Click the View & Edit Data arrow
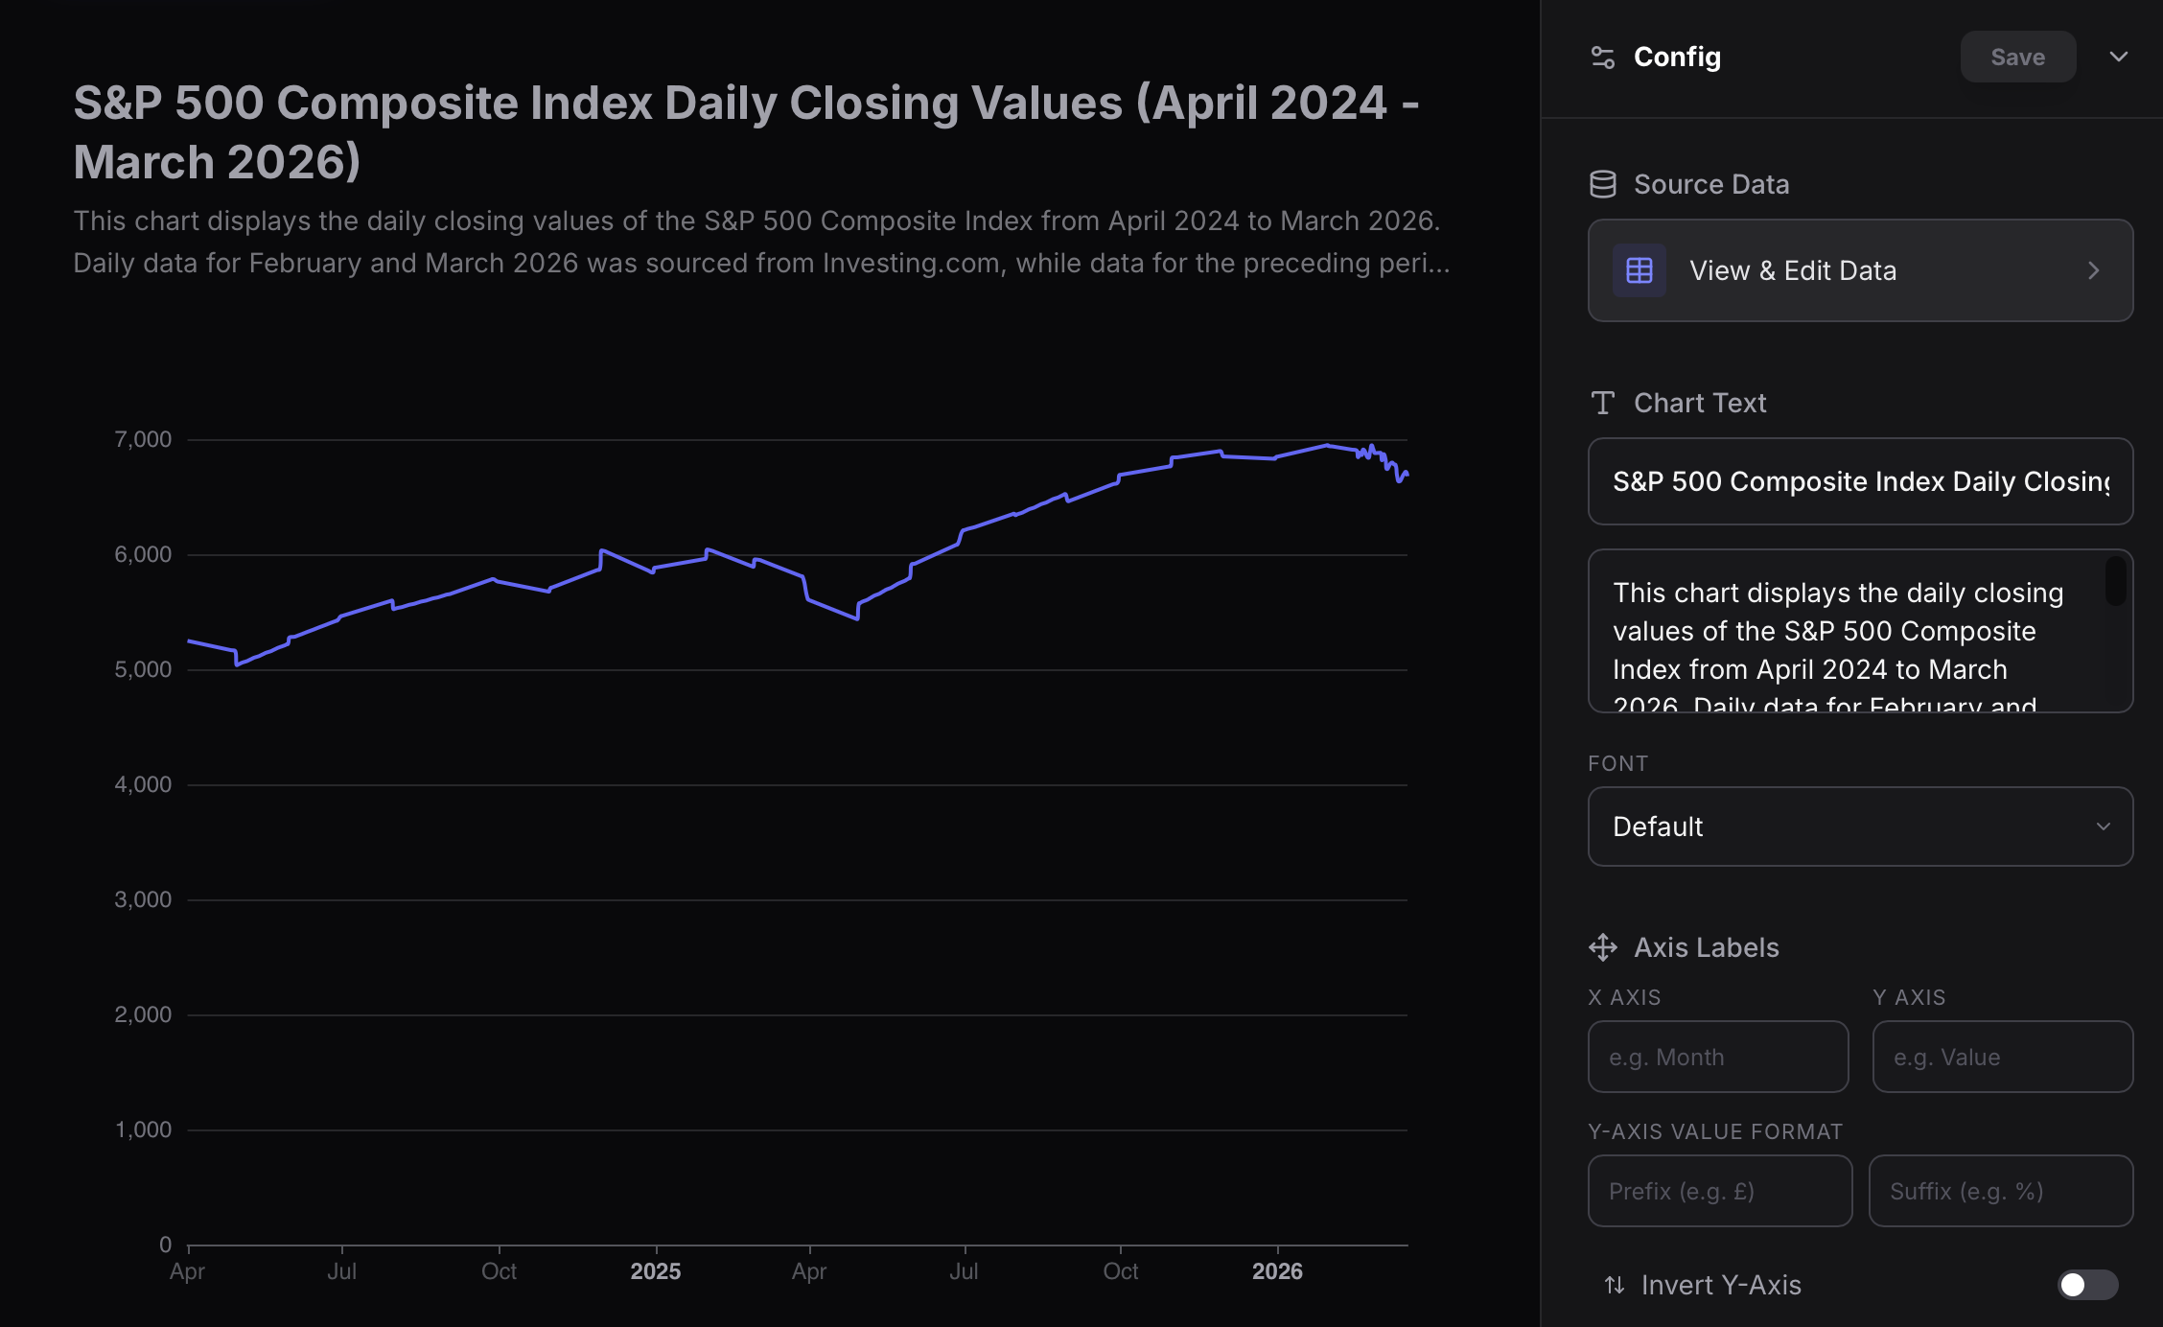 click(x=2093, y=270)
